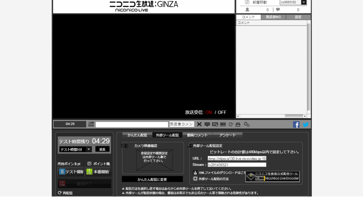This screenshot has height=197, width=363.
Task: Select the 動画/コメント tab
Action: pyautogui.click(x=197, y=135)
